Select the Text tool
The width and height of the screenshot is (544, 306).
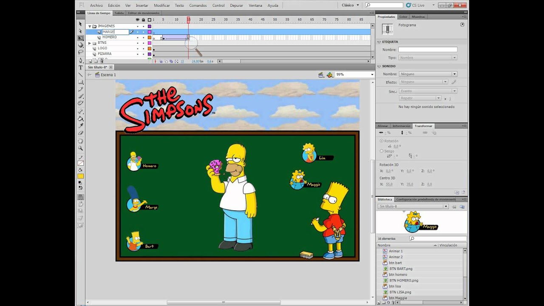[x=80, y=68]
